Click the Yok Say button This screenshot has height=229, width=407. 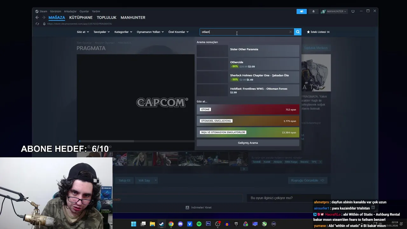(144, 180)
